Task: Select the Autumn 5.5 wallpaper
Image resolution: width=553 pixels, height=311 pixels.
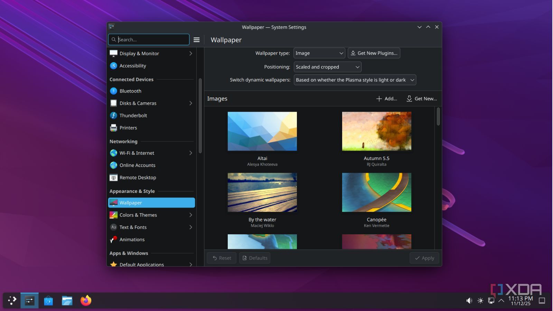Action: pos(377,131)
